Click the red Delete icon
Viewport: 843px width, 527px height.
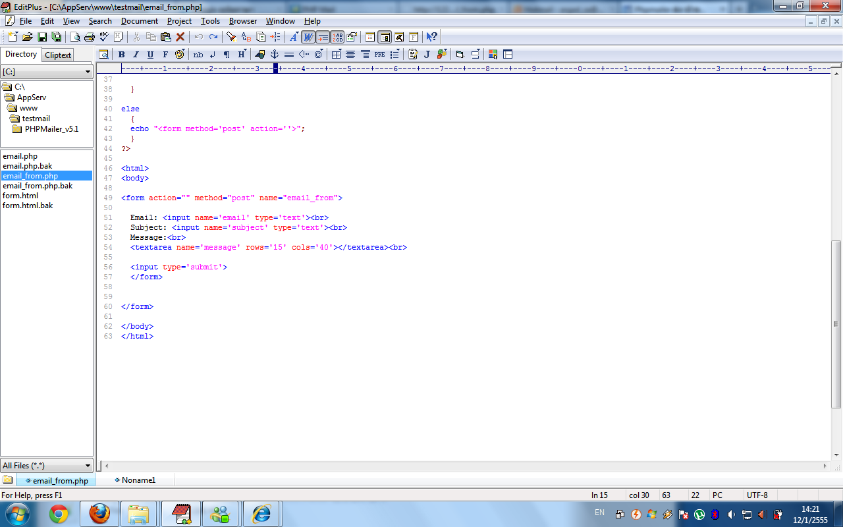pyautogui.click(x=180, y=37)
